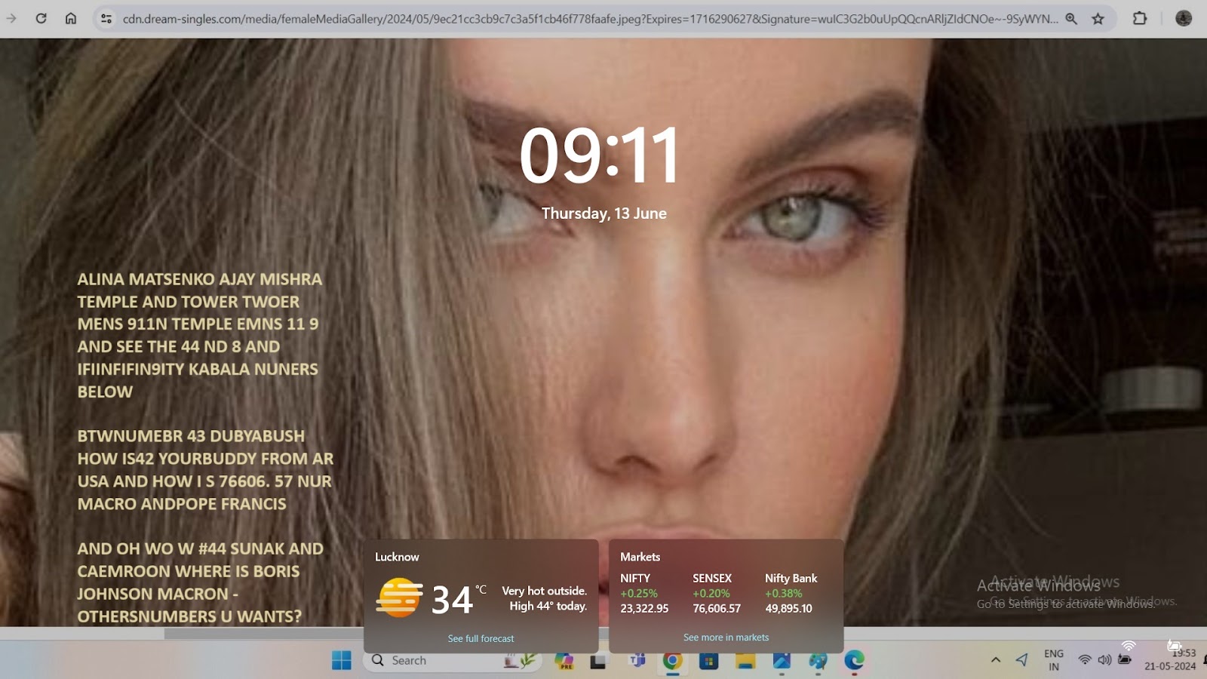
Task: Click the See more in markets link
Action: point(726,638)
